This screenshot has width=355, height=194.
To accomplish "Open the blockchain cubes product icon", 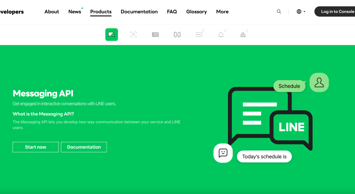I will 243,34.
